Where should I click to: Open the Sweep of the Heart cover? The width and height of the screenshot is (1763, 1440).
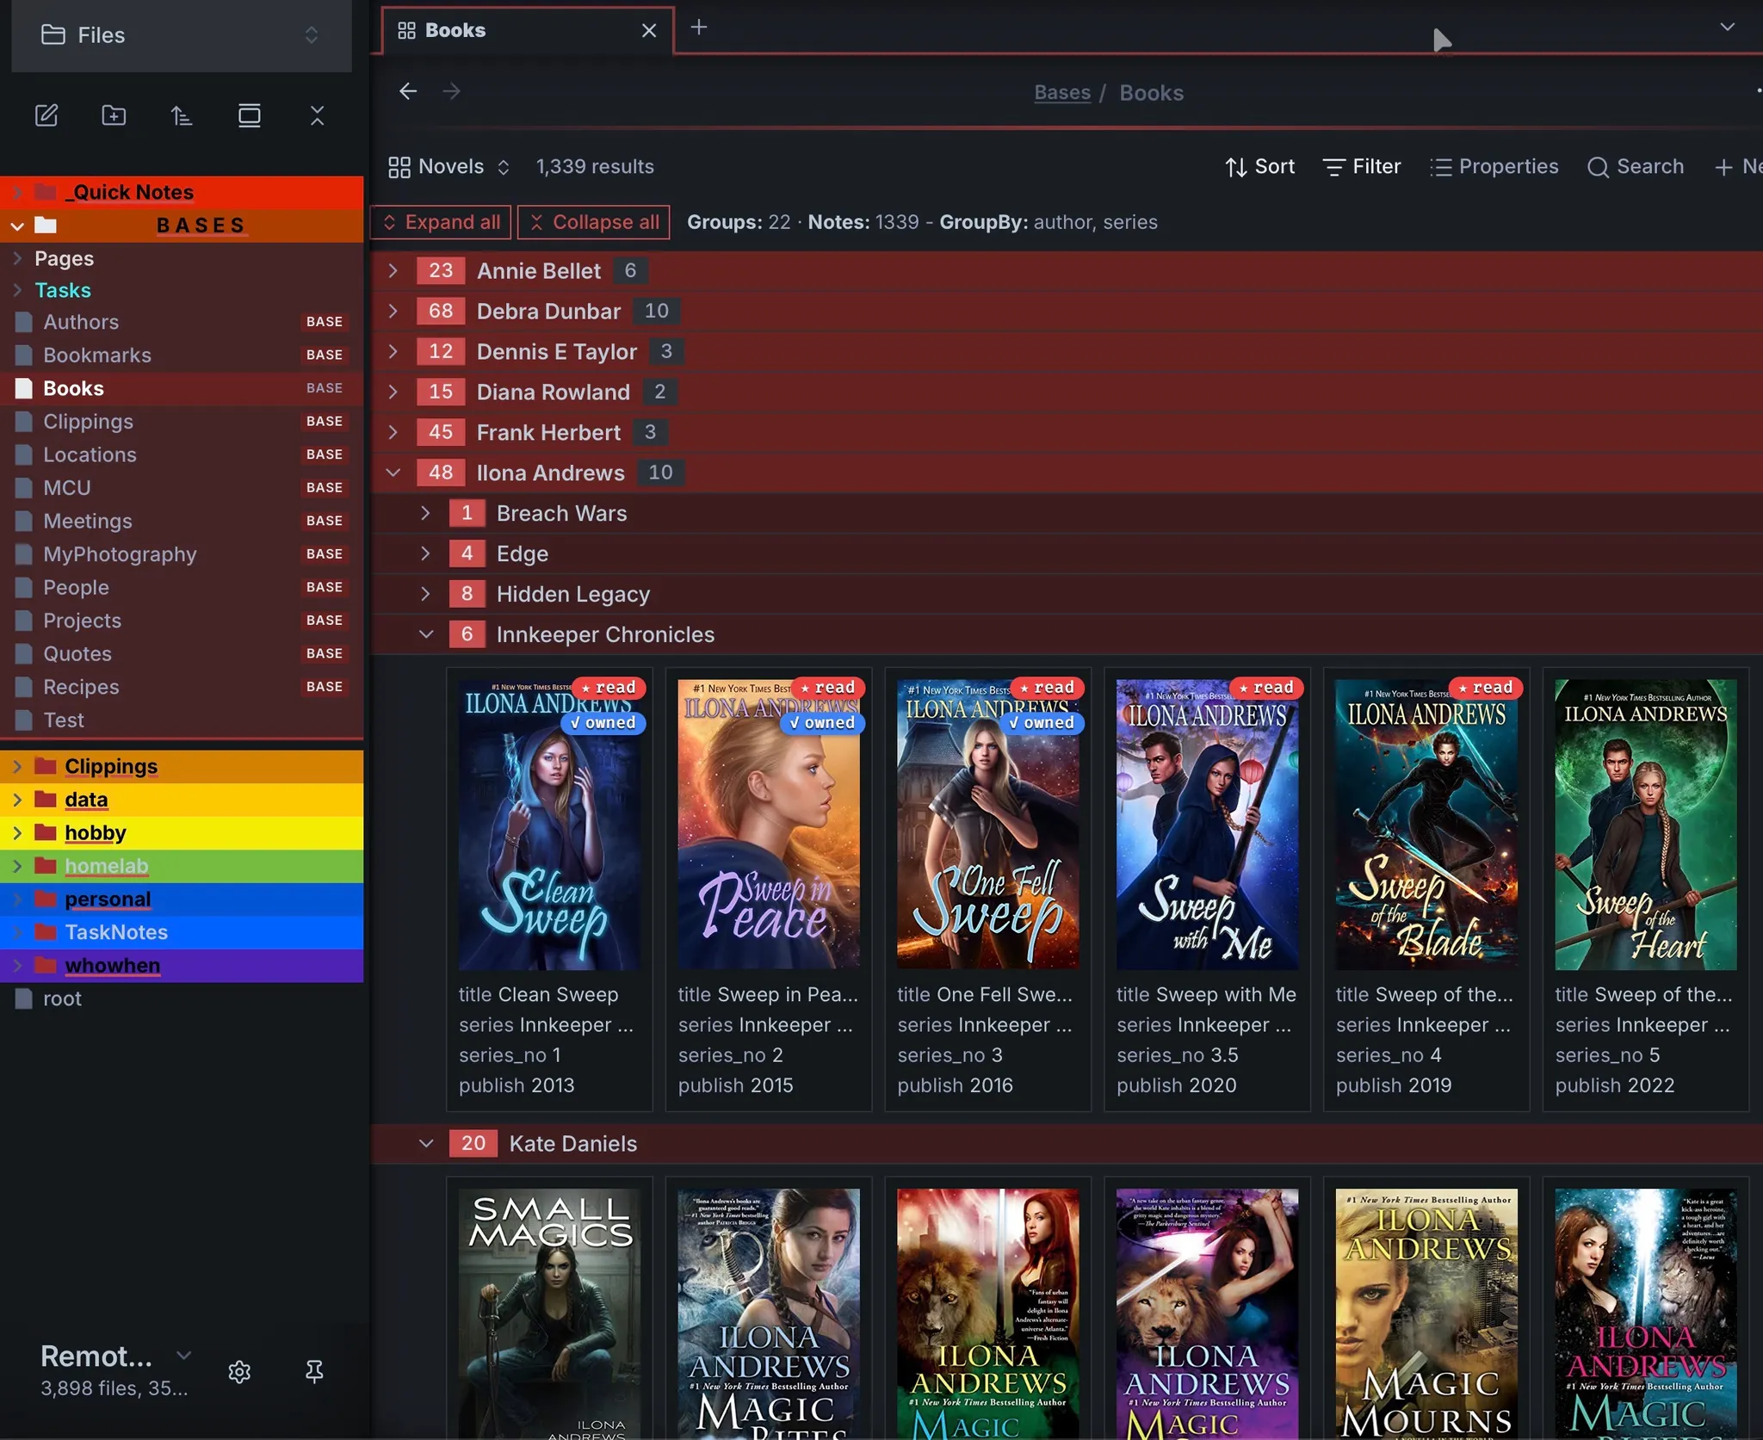[1646, 825]
